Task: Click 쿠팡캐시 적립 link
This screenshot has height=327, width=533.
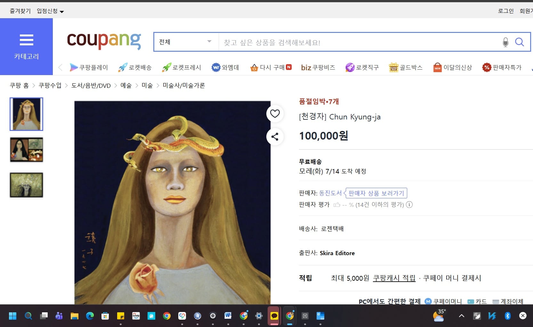Action: (x=394, y=278)
